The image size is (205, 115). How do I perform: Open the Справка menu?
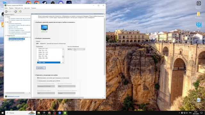33,8
